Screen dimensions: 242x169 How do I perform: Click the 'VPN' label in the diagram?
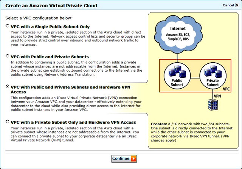point(217,96)
